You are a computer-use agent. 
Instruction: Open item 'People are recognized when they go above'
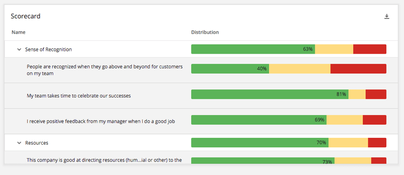pos(105,70)
